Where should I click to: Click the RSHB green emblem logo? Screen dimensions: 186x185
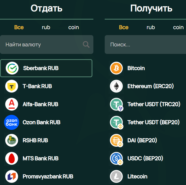12,140
